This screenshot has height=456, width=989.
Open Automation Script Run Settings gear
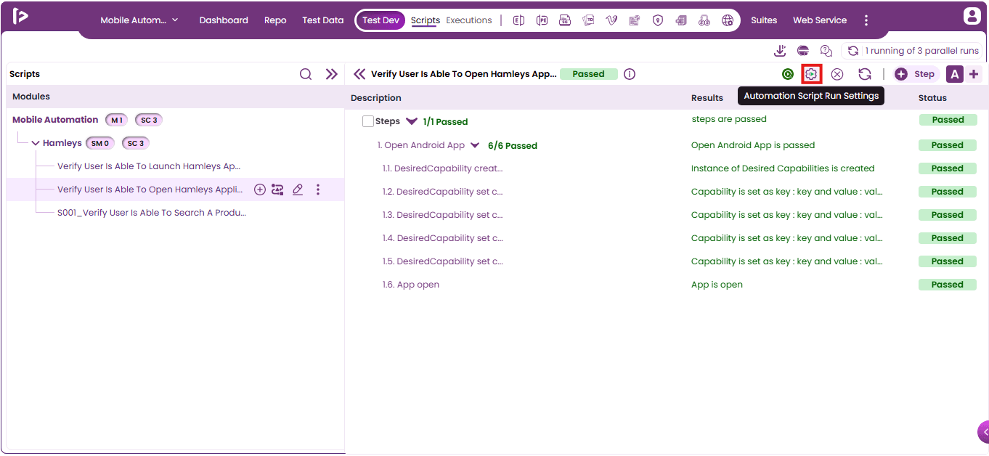[811, 74]
